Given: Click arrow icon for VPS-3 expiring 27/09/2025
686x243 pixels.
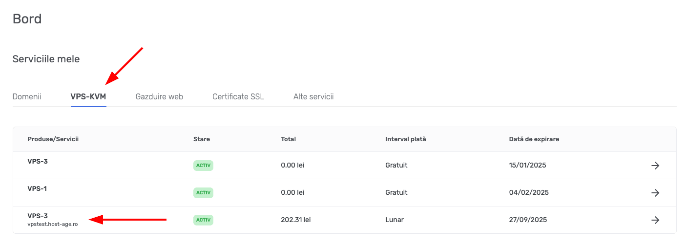Looking at the screenshot, I should click(655, 220).
